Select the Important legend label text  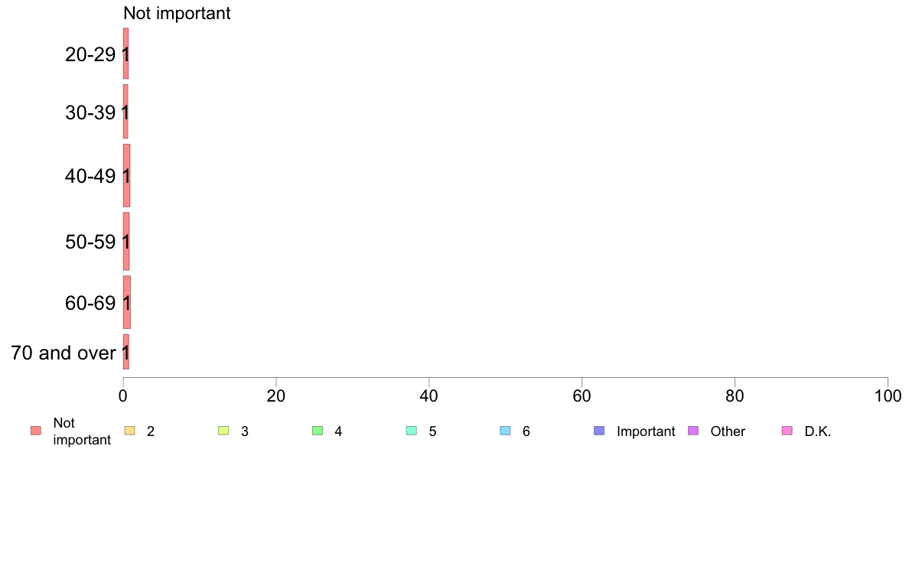646,431
